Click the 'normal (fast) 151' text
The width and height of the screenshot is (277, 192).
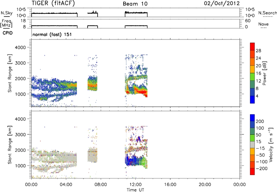(52, 34)
